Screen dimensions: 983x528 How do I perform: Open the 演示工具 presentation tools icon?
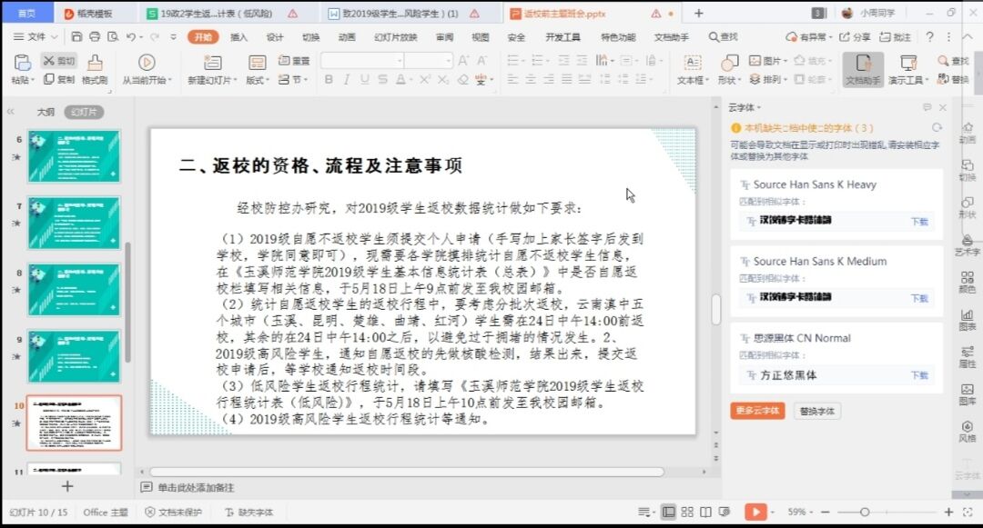[907, 63]
